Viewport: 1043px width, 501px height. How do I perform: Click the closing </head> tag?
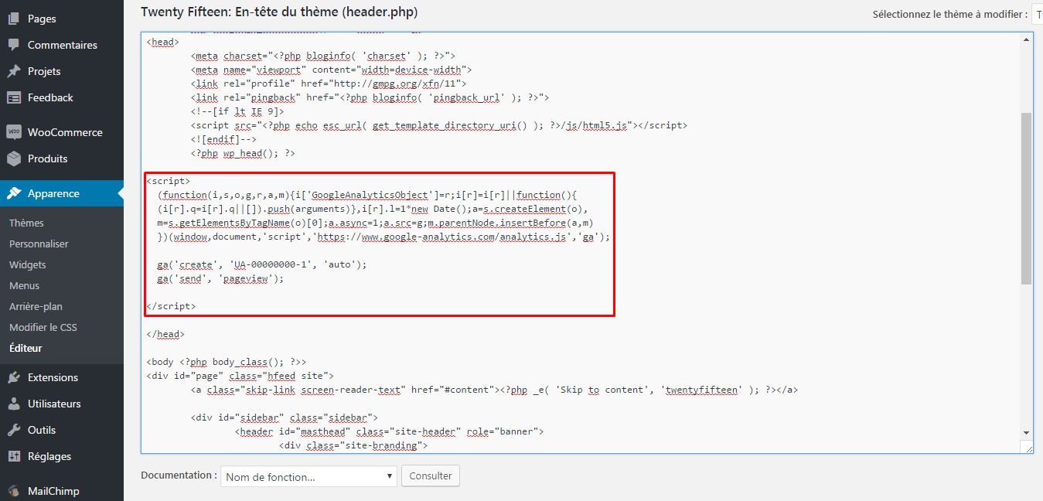165,334
